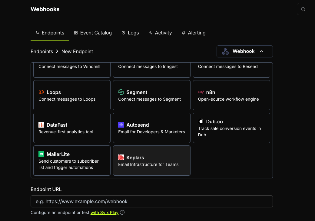Click the Segment green logo icon
Viewport: 315px width, 221px height.
pyautogui.click(x=121, y=92)
